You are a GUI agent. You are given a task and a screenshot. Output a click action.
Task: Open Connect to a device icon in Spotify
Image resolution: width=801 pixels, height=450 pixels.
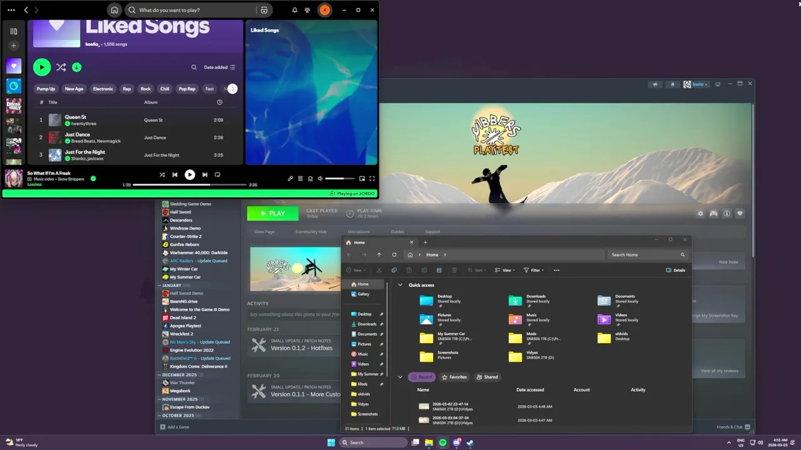(x=310, y=179)
